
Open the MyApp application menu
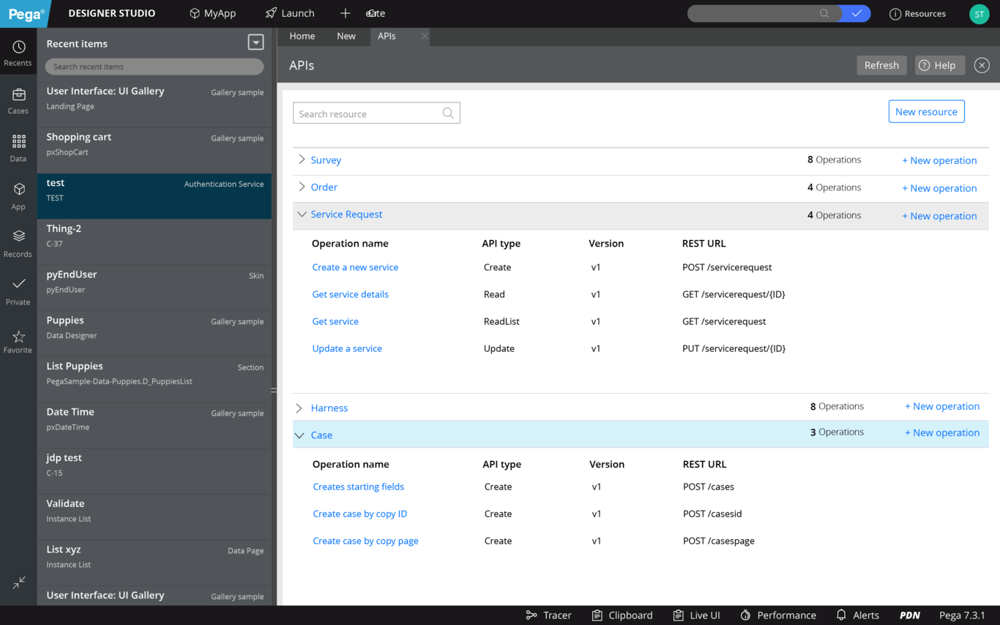(x=212, y=13)
